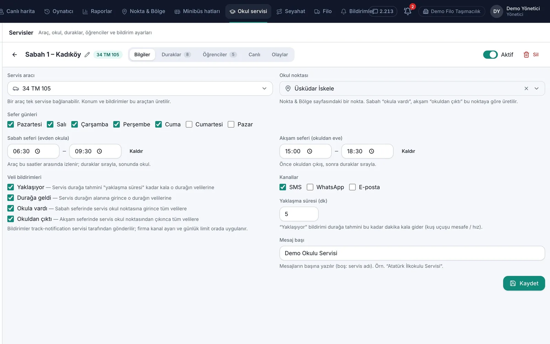Toggle the Aktif switch off
Screen dimensions: 550x344
click(x=490, y=55)
